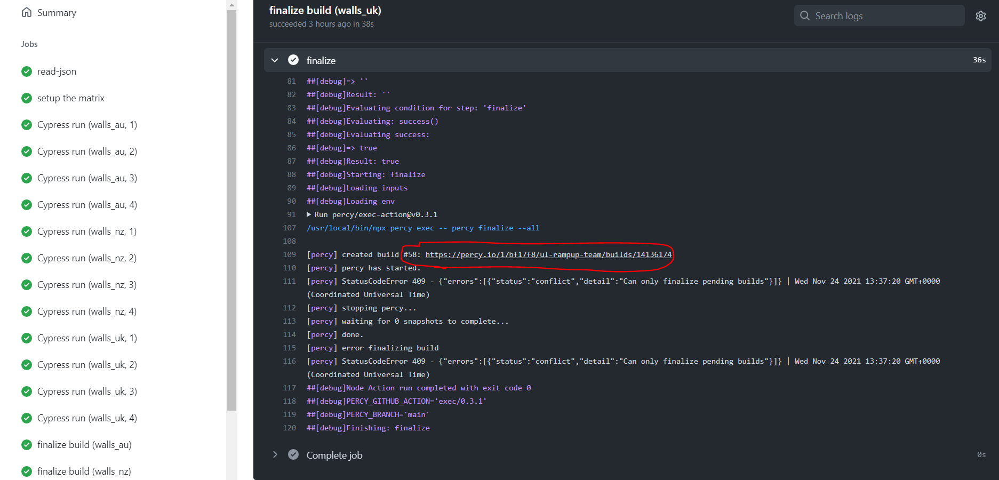Viewport: 999px width, 480px height.
Task: Click the finalize step '36s' duration
Action: point(979,60)
